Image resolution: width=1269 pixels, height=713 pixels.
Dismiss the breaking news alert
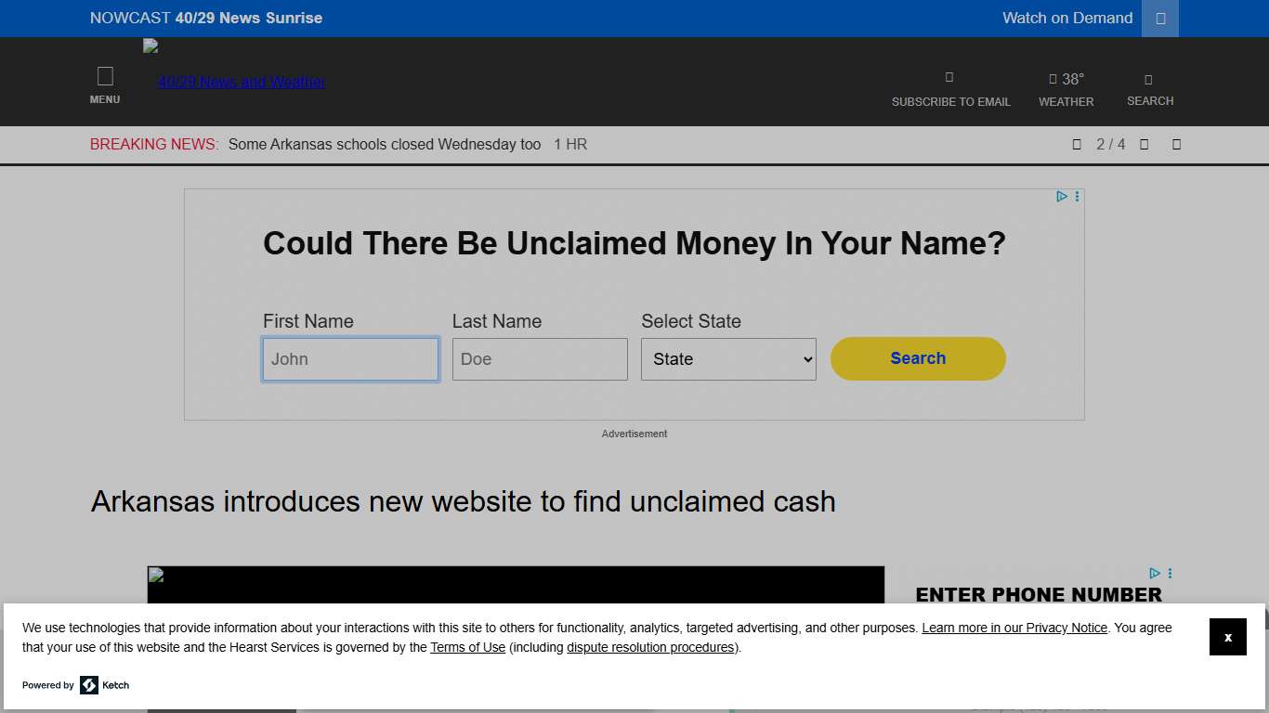click(1176, 144)
